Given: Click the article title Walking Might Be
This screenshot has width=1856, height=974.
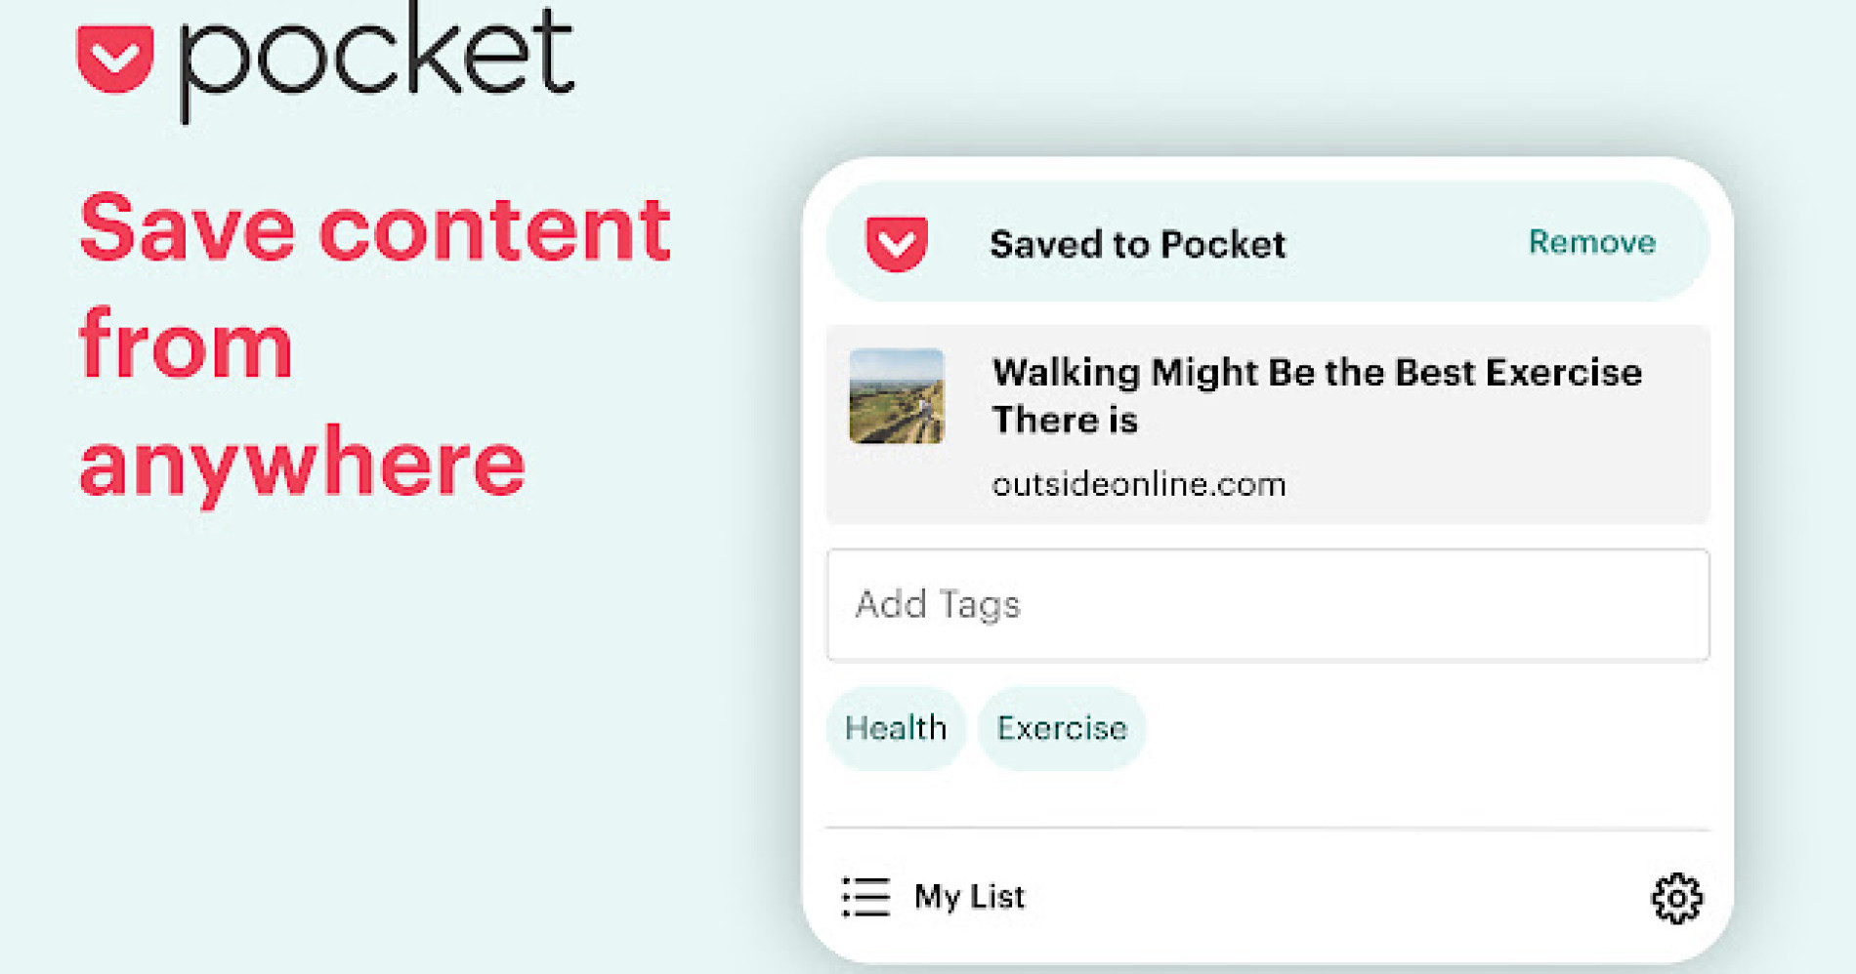Looking at the screenshot, I should [x=1317, y=396].
